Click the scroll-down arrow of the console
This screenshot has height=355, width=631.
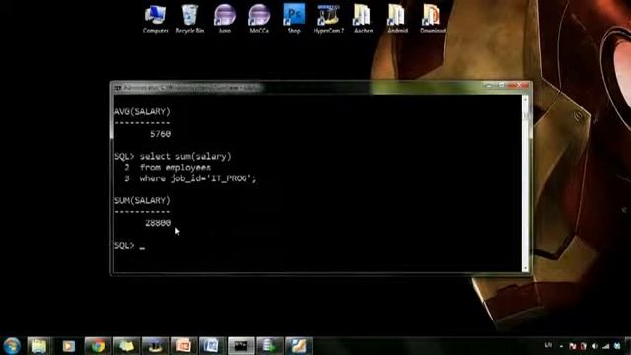pos(526,268)
